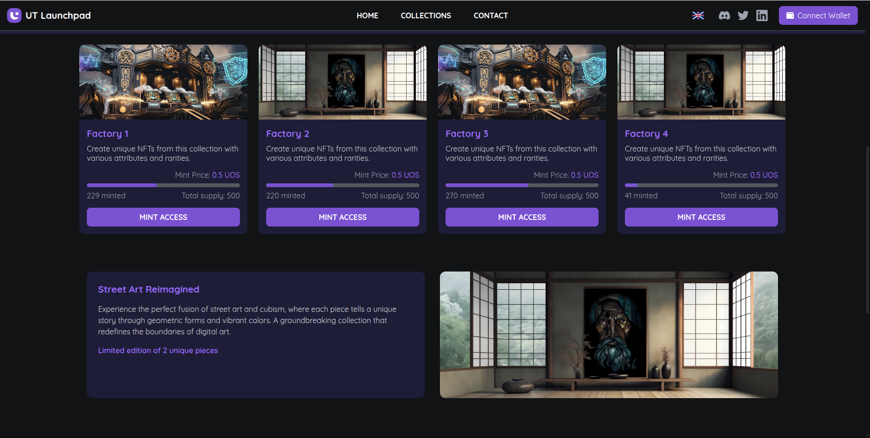Open the UK flag language selector
870x438 pixels.
[698, 15]
